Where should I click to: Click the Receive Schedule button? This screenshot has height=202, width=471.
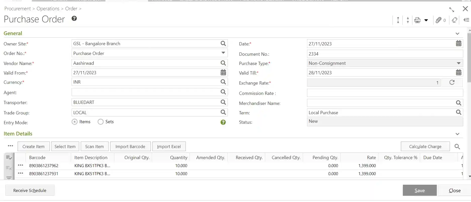coord(30,190)
